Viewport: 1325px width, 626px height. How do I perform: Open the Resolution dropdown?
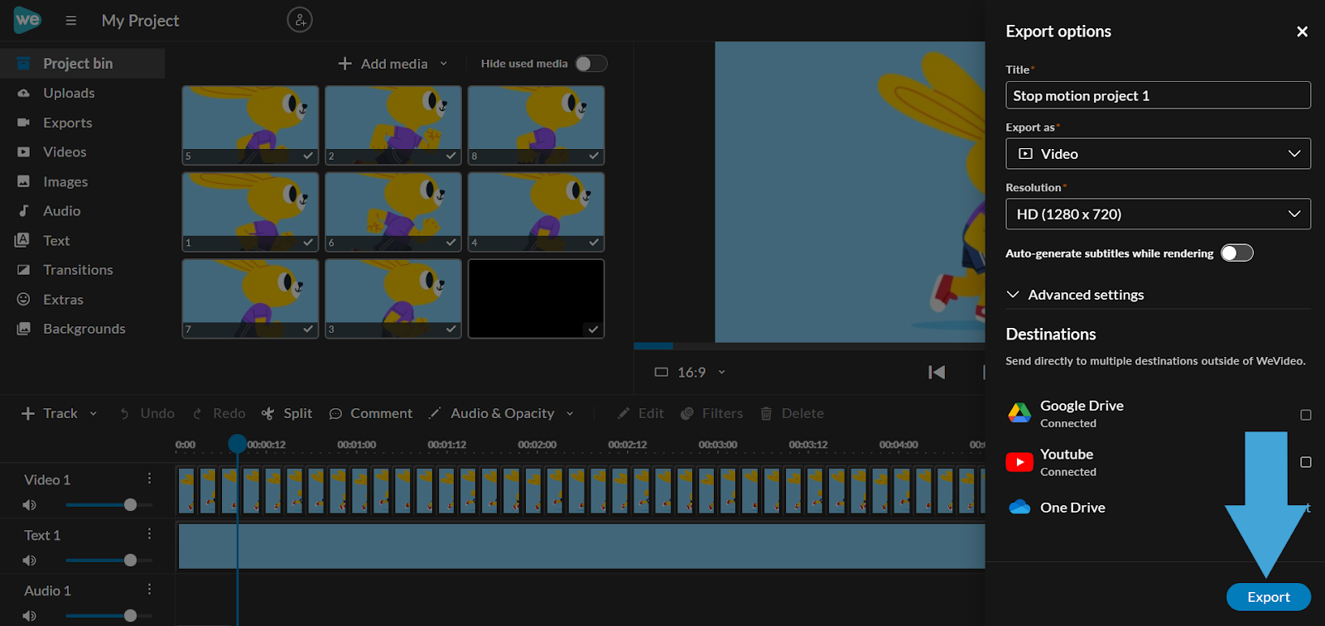point(1158,214)
